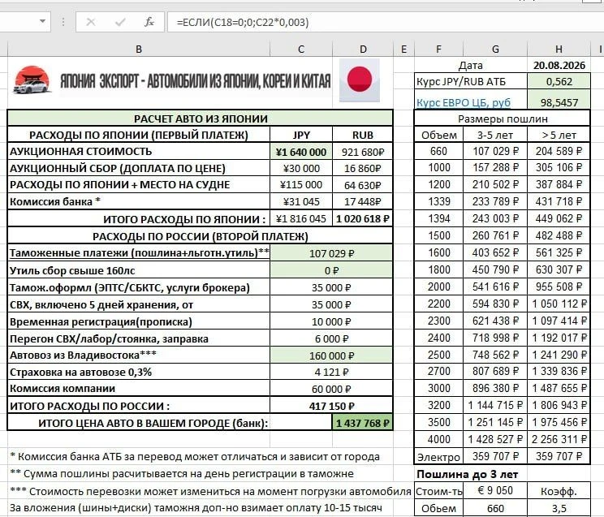604x517 pixels.
Task: Click the formula bar input text
Action: [243, 23]
